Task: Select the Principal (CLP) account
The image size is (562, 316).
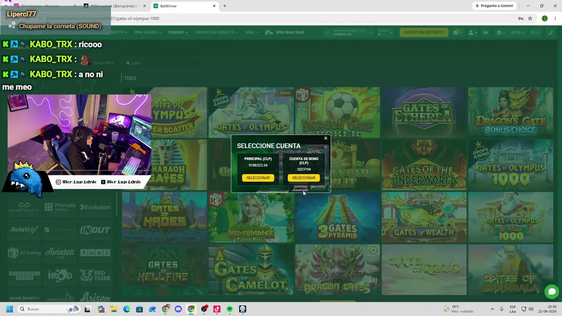Action: [258, 178]
